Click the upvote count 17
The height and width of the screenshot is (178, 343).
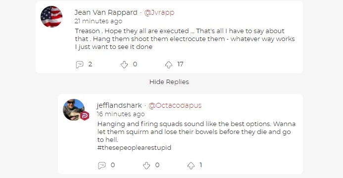click(x=180, y=64)
